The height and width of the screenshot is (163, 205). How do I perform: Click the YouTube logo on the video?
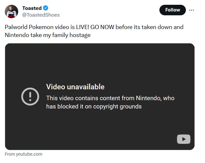click(184, 139)
